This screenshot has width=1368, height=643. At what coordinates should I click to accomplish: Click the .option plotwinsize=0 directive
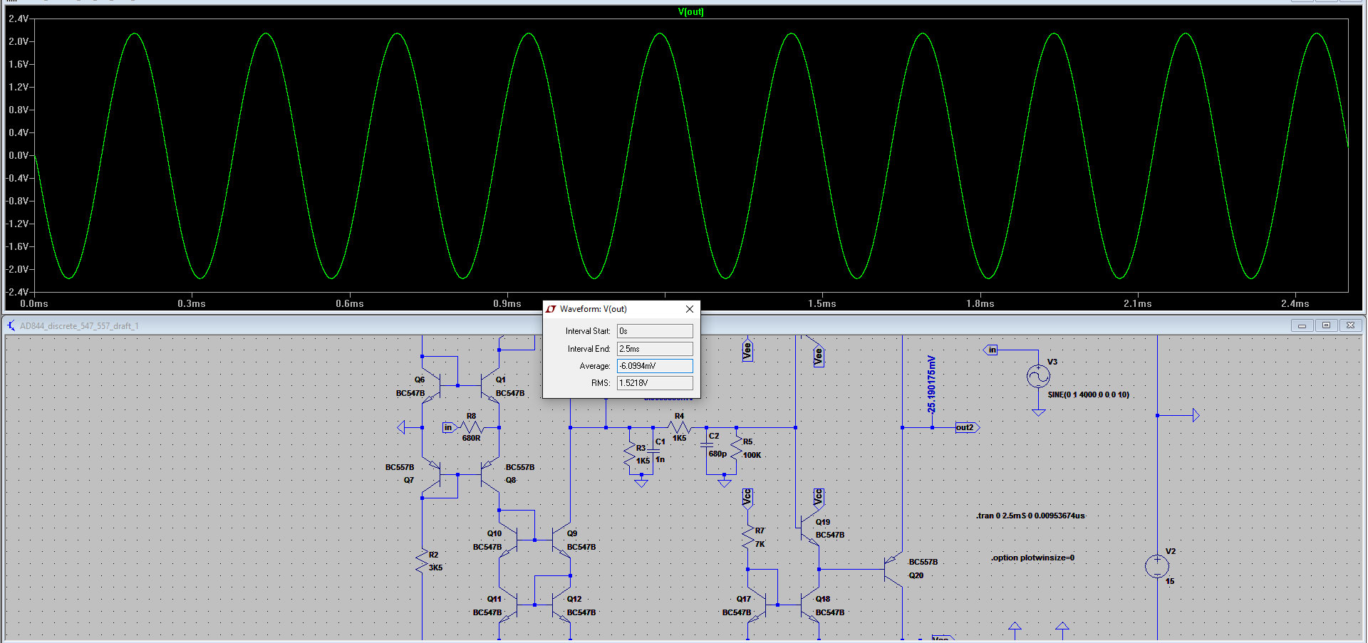pos(1032,558)
